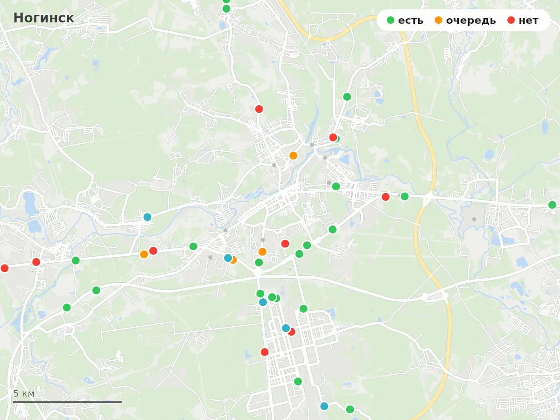
Task: Open the green marker north-east below the yellow highway bend
Action: [x=347, y=97]
